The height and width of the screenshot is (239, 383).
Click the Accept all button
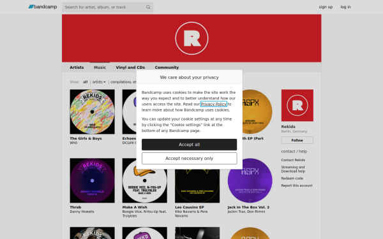(190, 145)
